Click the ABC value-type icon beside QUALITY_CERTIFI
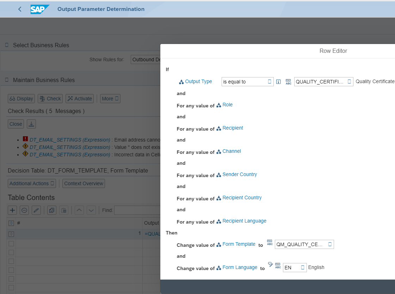 click(289, 82)
